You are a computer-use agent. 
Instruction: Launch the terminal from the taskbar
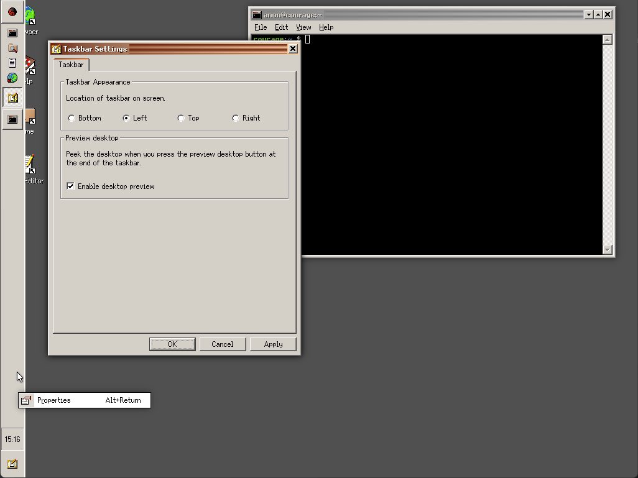point(12,32)
